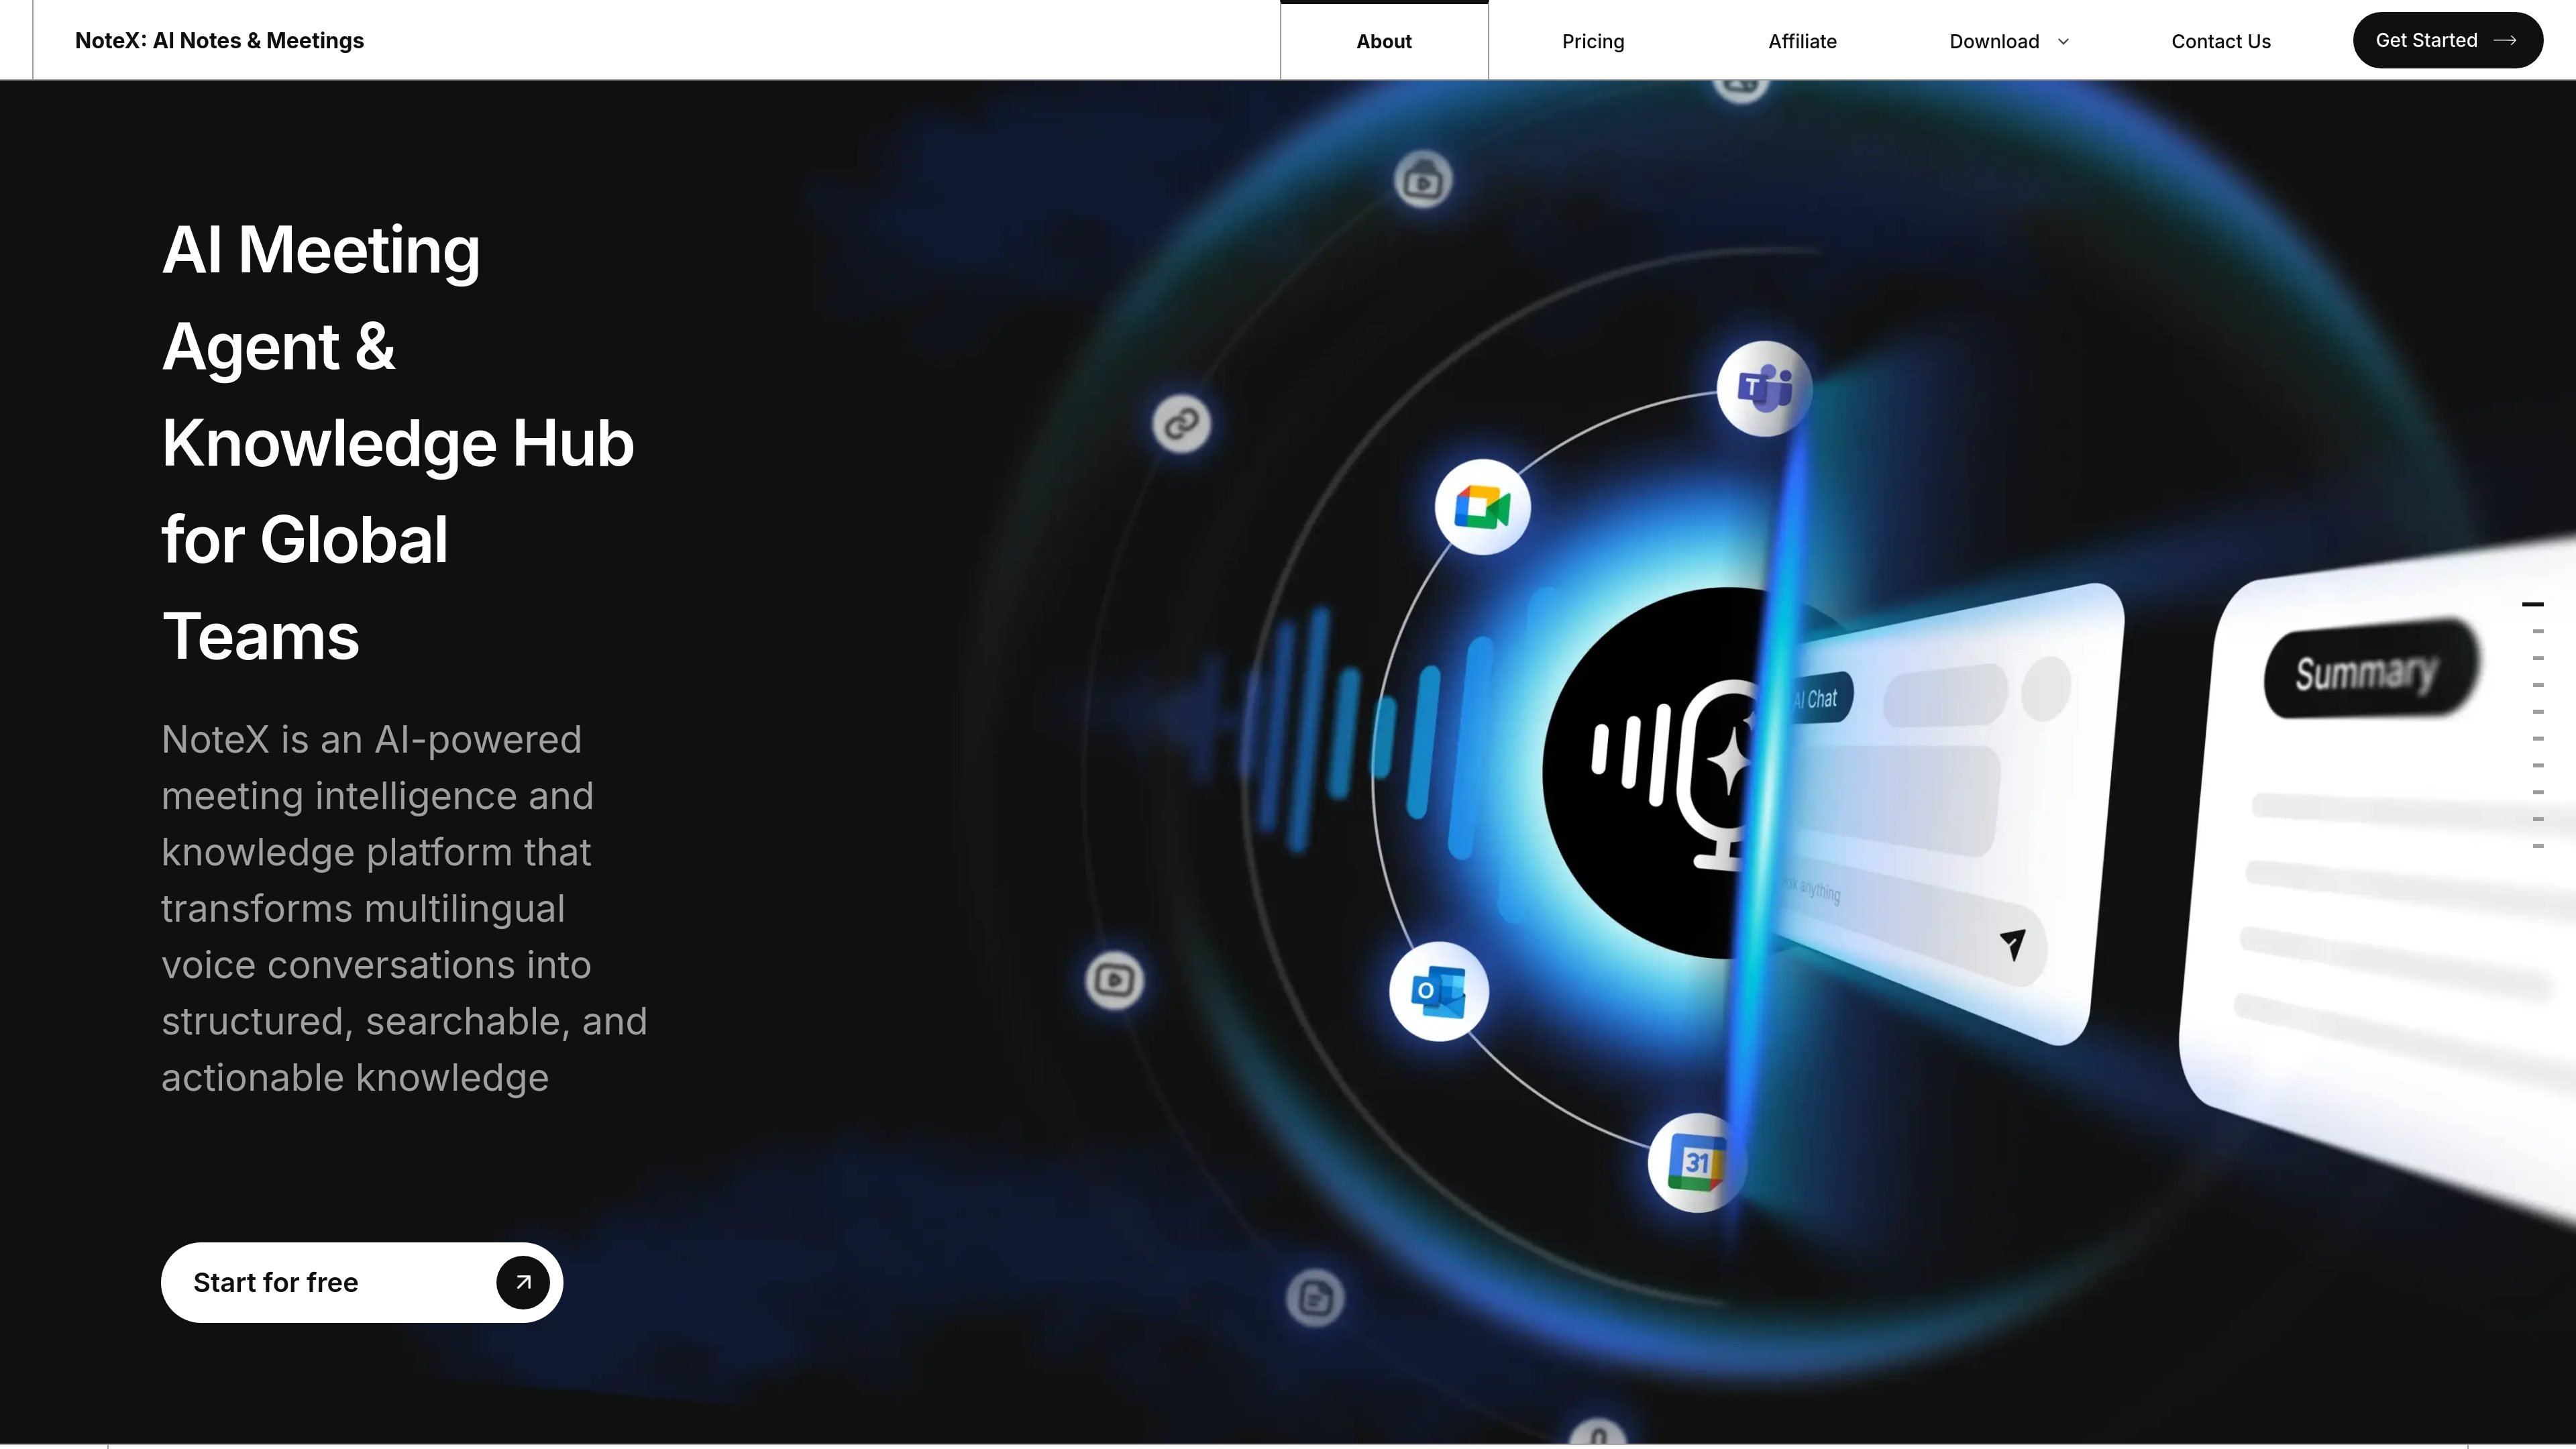The height and width of the screenshot is (1449, 2576).
Task: Click the NoteX: AI Notes & Meetings logo
Action: pos(219,41)
